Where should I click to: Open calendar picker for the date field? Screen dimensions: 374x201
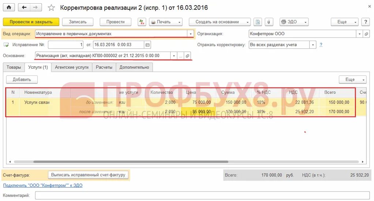click(147, 45)
